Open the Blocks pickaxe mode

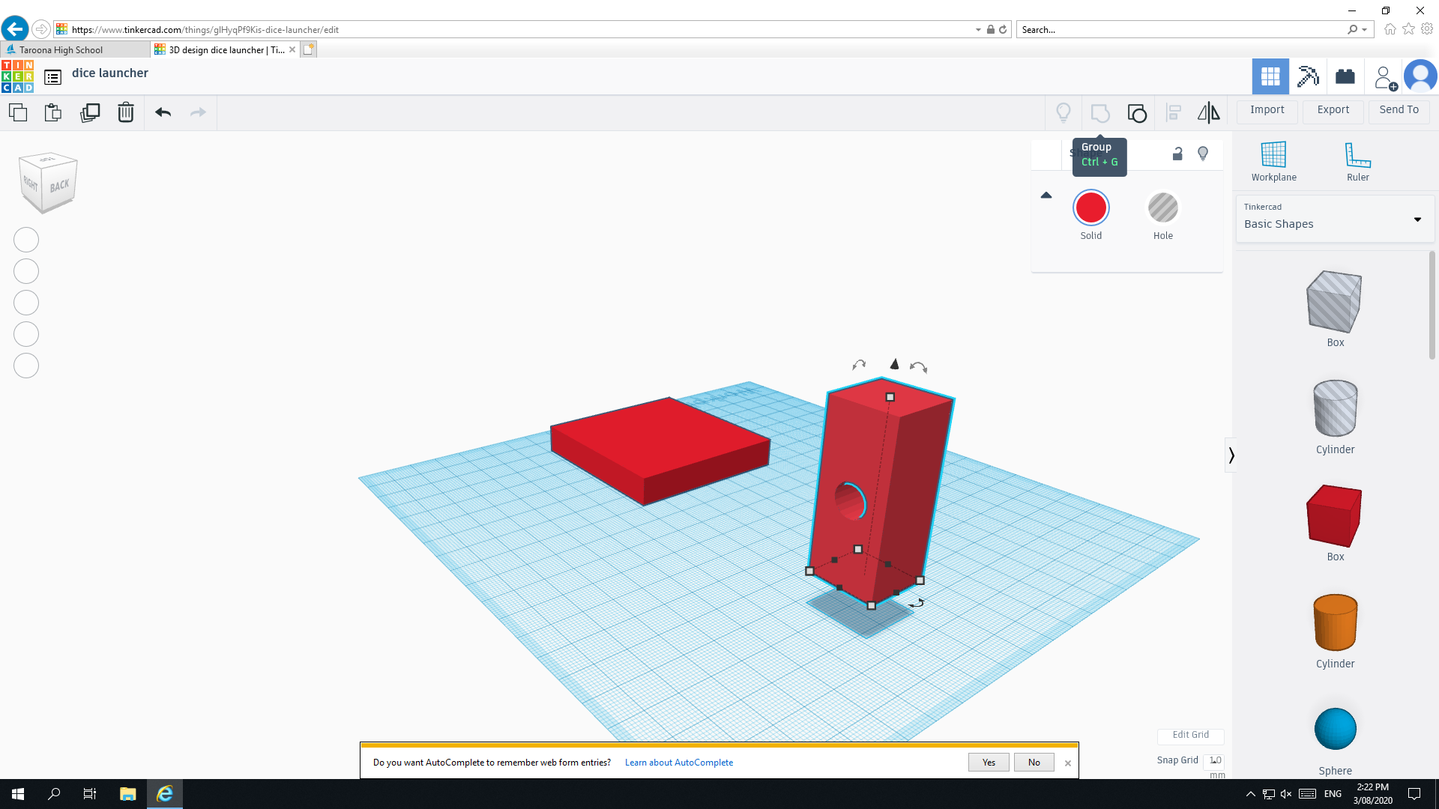pyautogui.click(x=1308, y=76)
